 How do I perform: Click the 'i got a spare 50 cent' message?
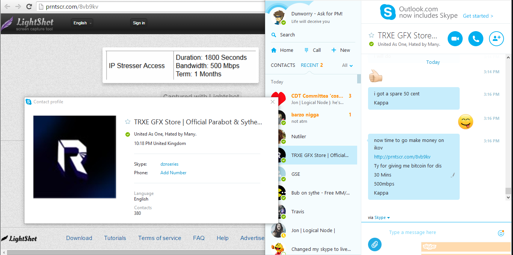[414, 98]
